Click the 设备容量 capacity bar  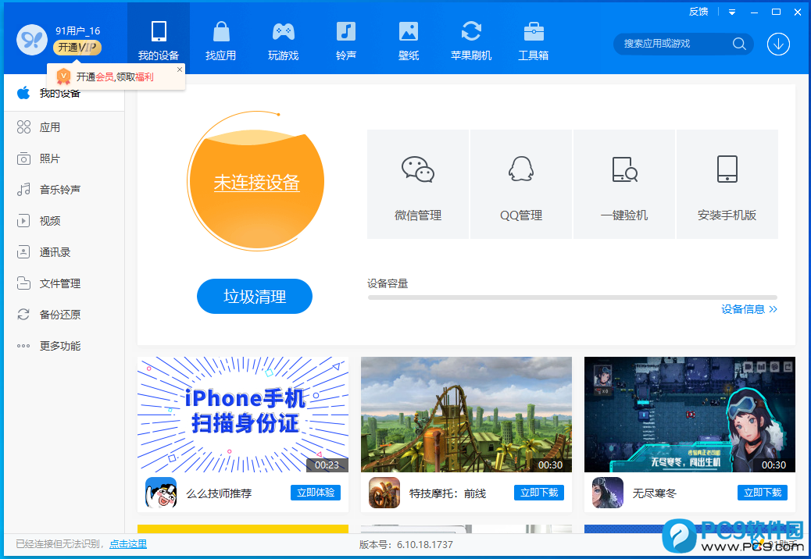[x=573, y=297]
